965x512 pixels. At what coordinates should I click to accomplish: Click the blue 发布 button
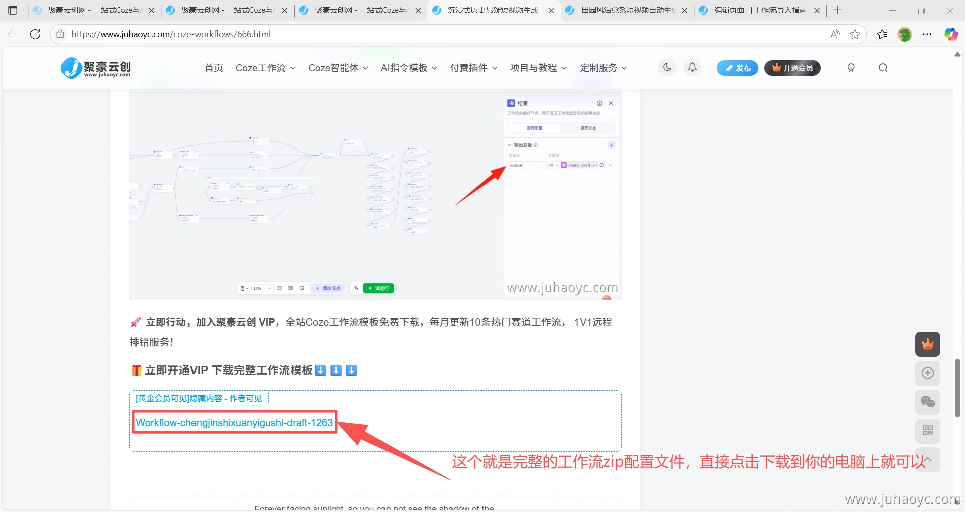pos(737,68)
